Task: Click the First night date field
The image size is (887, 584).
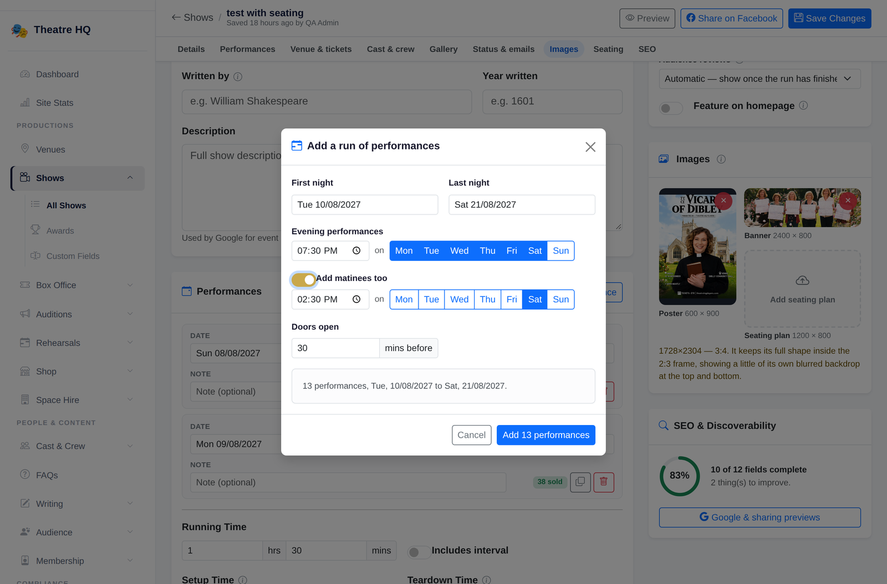Action: pyautogui.click(x=365, y=204)
